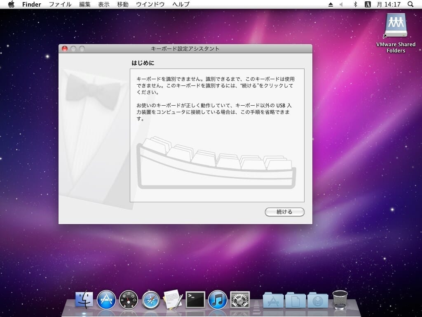Screen dimensions: 422x317
Task: Open the Trash in the Dock
Action: pyautogui.click(x=340, y=300)
